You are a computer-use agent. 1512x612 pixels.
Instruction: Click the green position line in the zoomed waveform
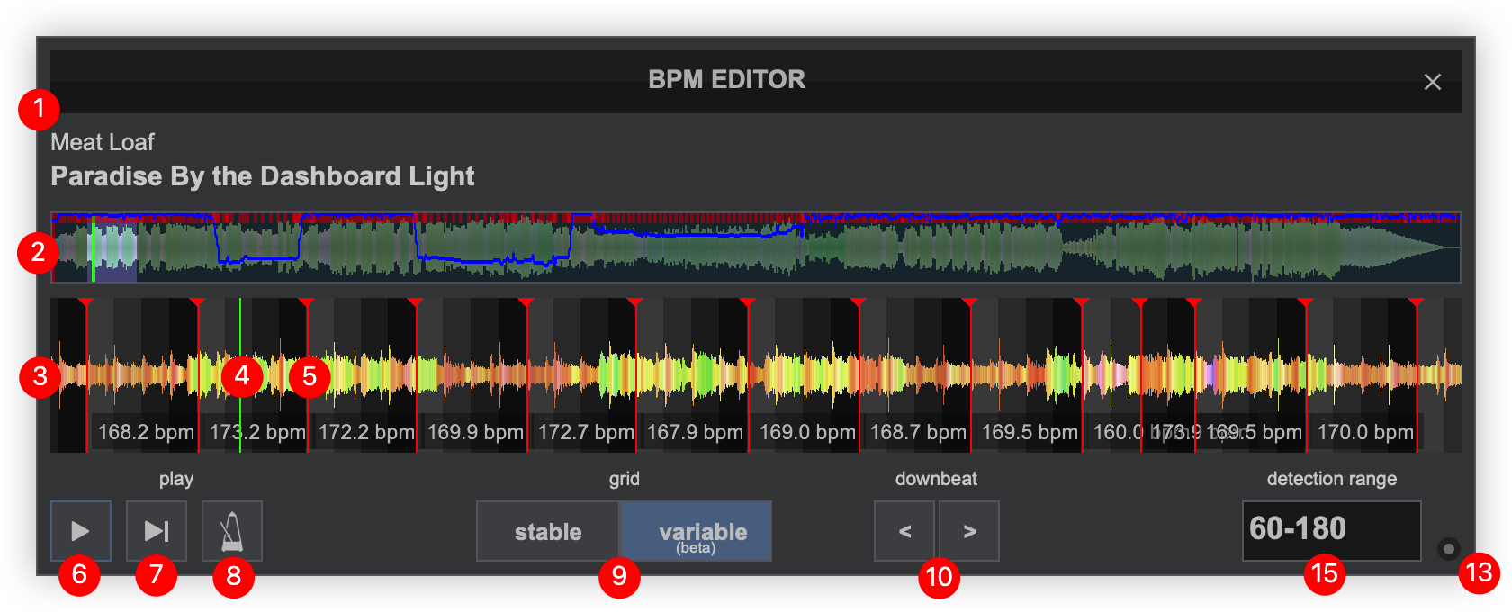coord(240,342)
